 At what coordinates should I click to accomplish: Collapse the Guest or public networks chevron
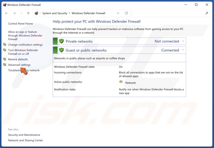coord(183,50)
